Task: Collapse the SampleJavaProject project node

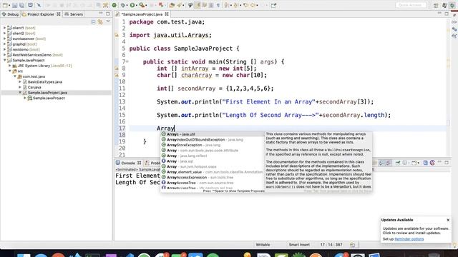Action: pyautogui.click(x=4, y=60)
